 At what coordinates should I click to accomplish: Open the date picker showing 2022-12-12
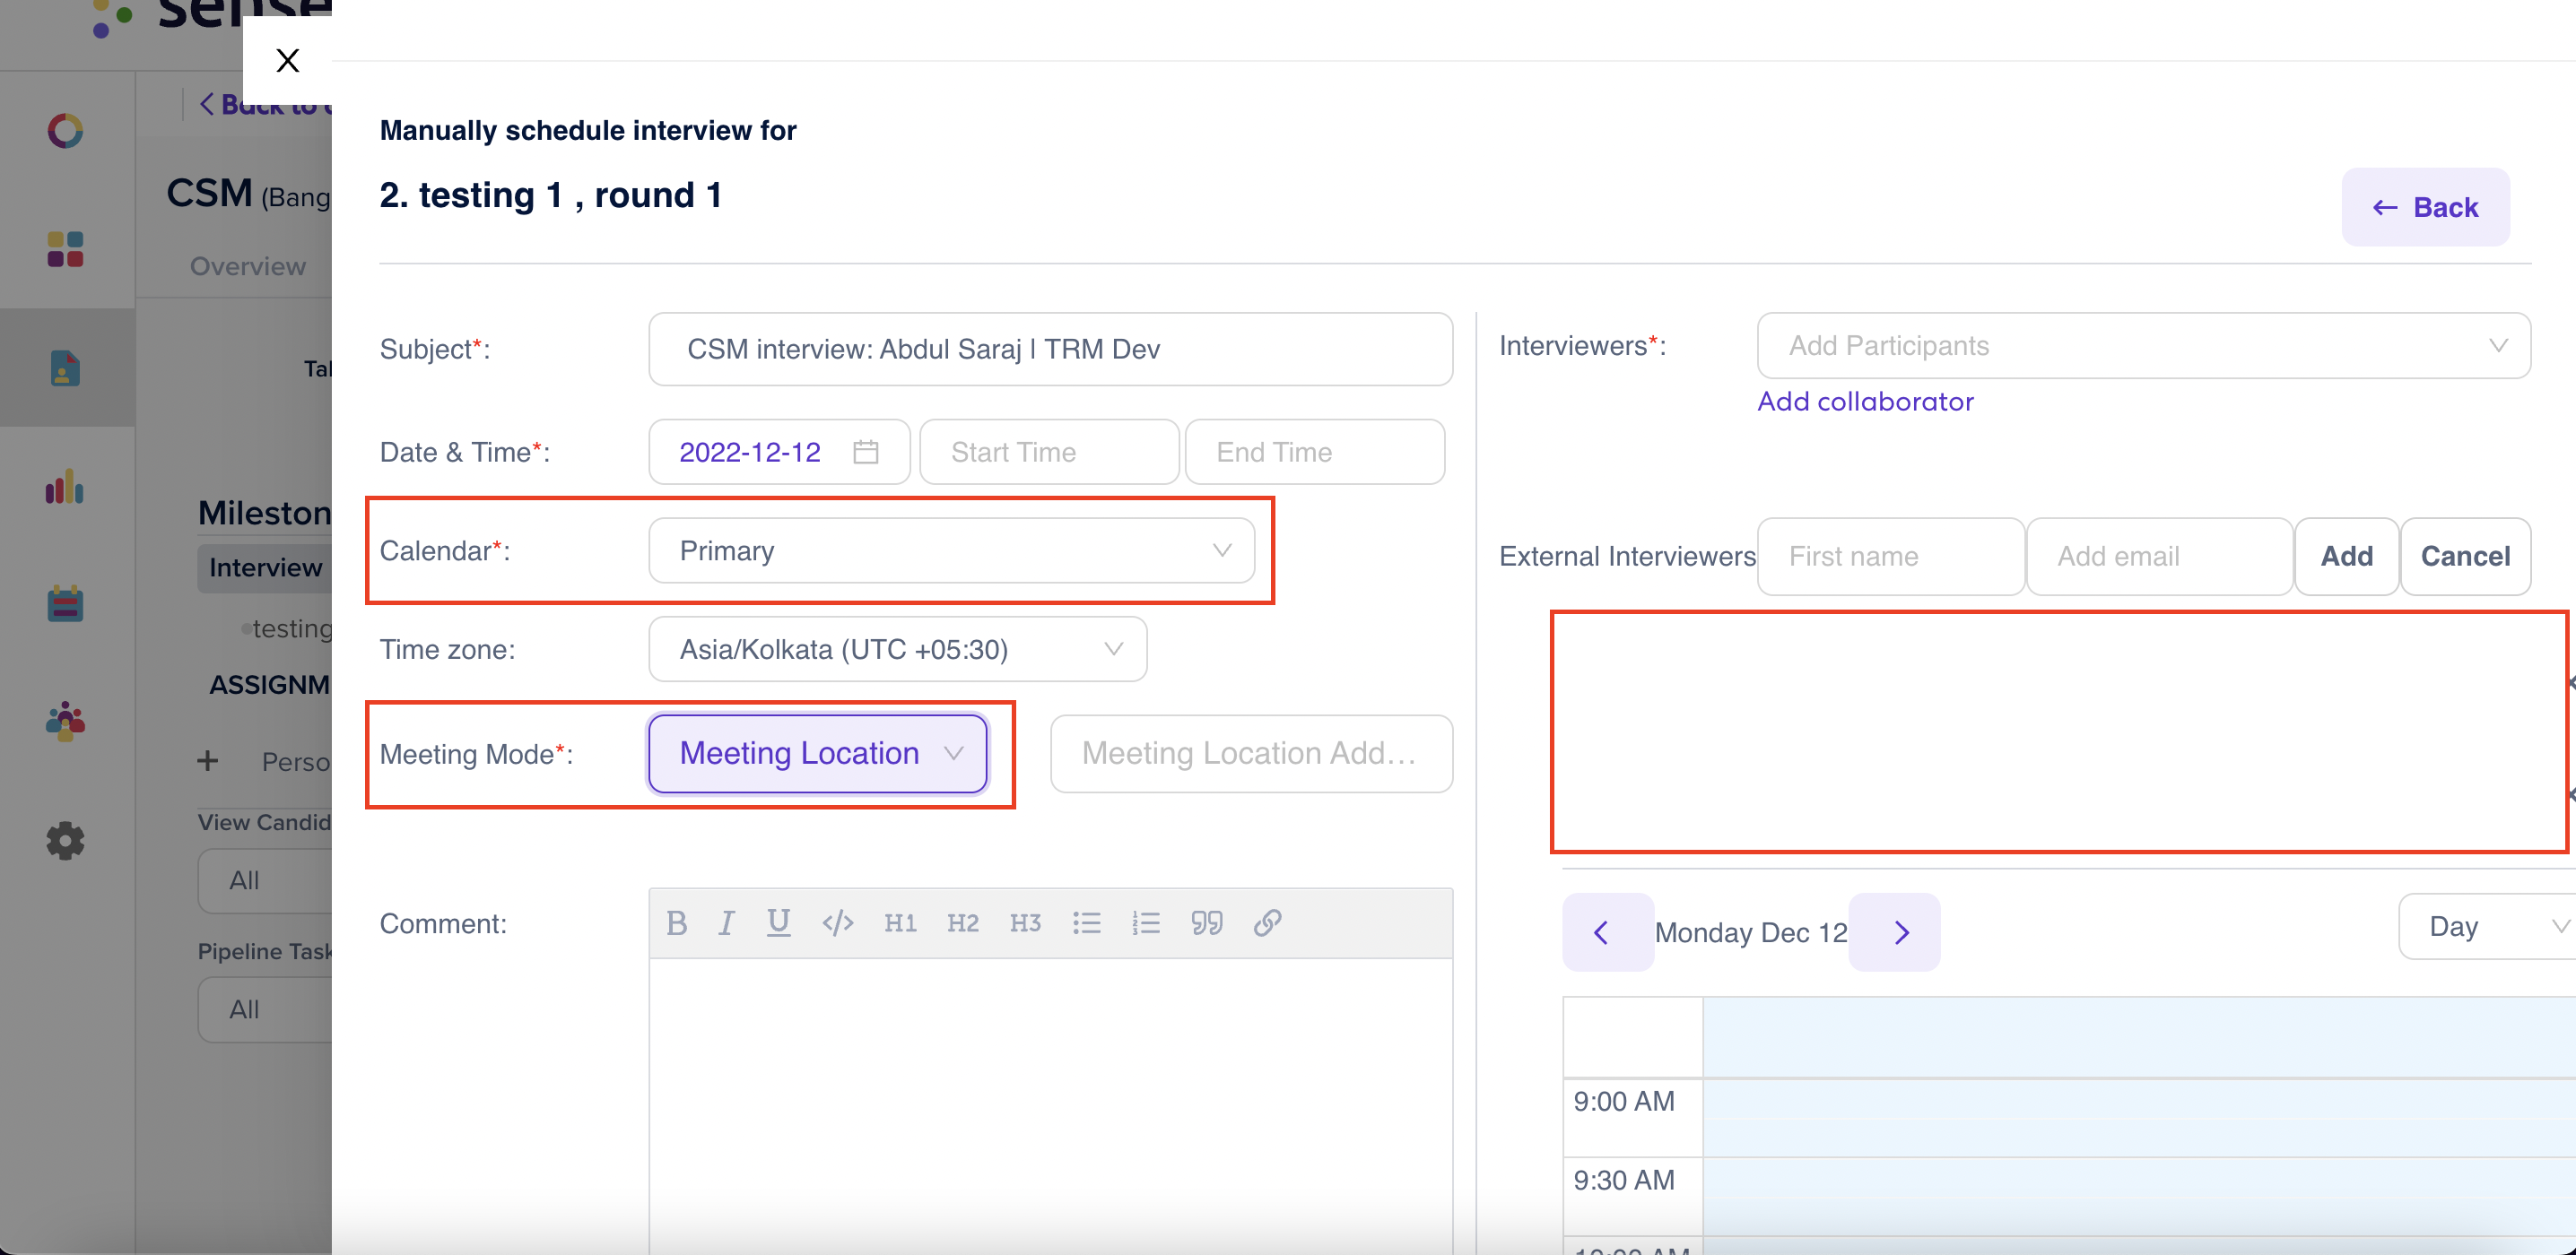(x=779, y=452)
